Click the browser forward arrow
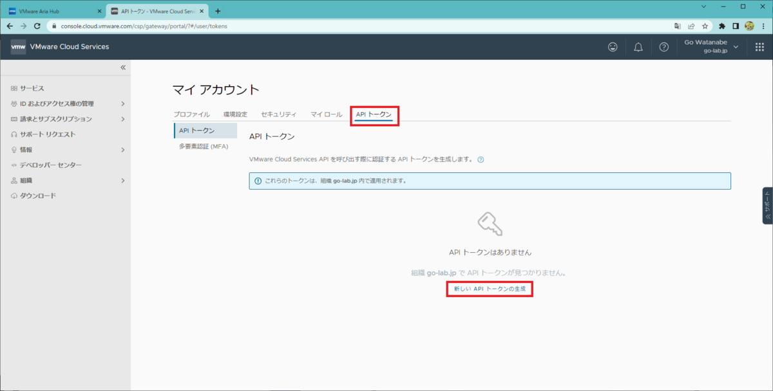773x391 pixels. 23,26
